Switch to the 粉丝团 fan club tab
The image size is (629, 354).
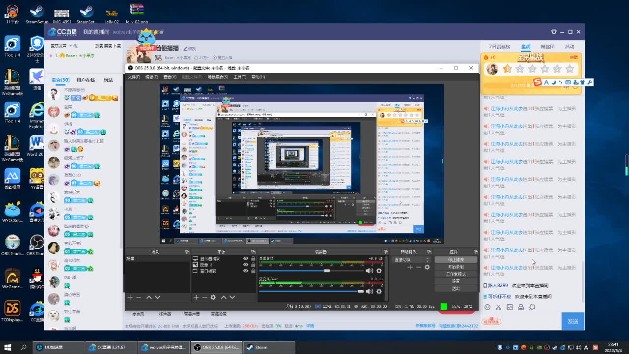(547, 47)
